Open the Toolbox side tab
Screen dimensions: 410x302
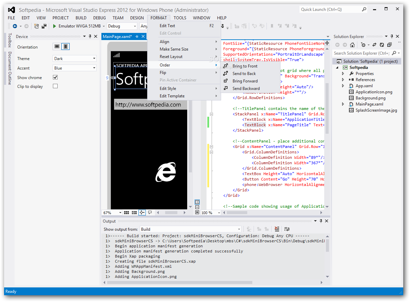click(9, 41)
